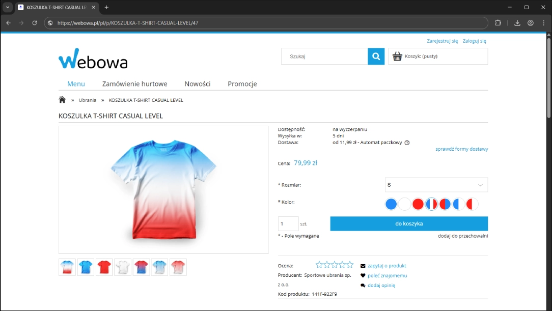Go to homepage via house breadcrumb icon

[62, 100]
